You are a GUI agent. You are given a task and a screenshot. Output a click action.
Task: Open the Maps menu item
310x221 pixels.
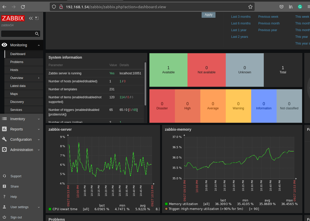pos(24,94)
